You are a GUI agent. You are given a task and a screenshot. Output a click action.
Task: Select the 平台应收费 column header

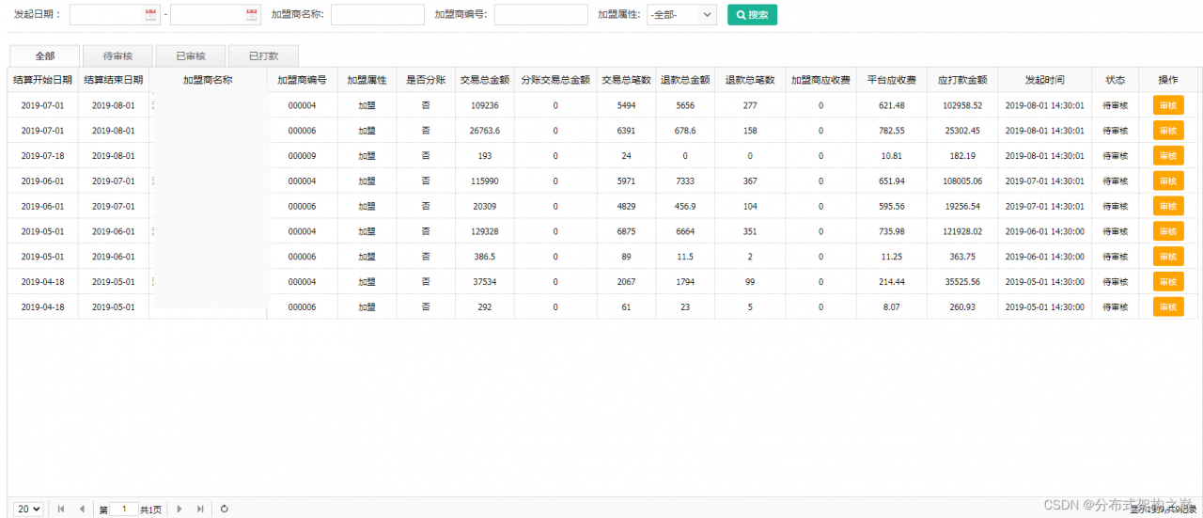(x=892, y=80)
